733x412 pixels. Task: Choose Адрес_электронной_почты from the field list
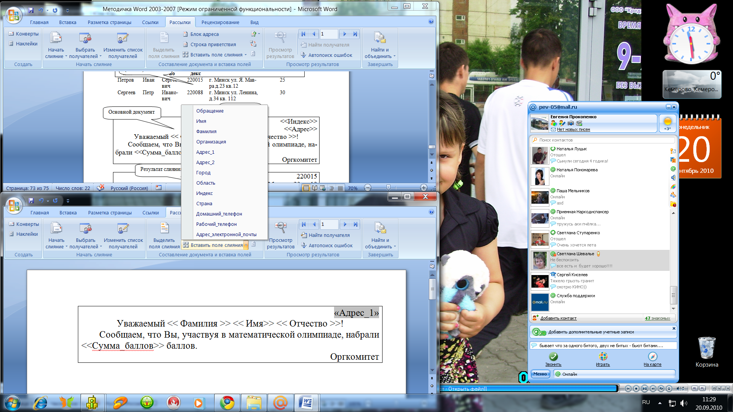point(226,234)
